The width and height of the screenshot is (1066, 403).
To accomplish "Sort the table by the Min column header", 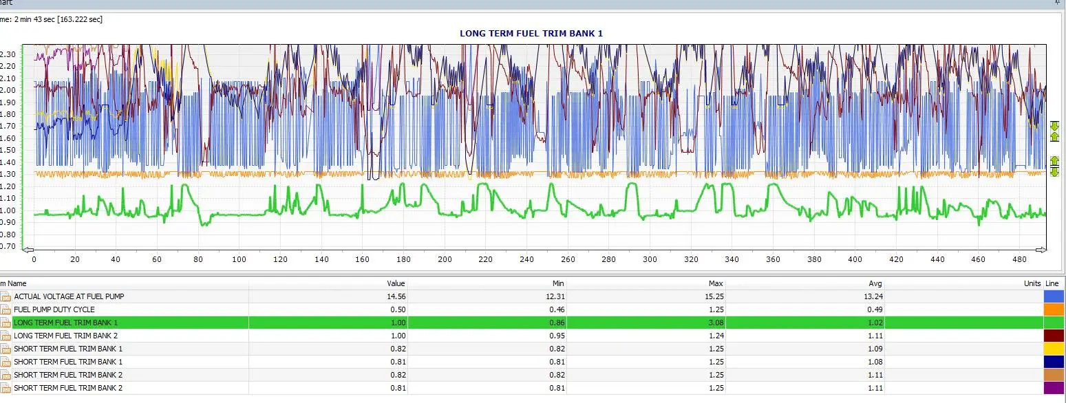I will [559, 283].
